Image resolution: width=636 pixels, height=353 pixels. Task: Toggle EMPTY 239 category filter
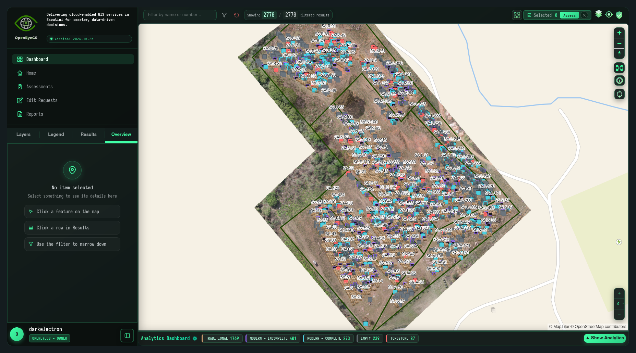[x=370, y=338]
